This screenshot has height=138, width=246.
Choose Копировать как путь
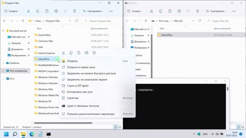[97, 92]
